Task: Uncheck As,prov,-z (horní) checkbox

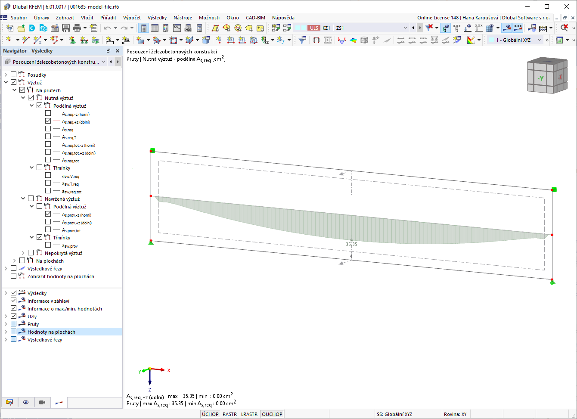Action: [x=48, y=214]
